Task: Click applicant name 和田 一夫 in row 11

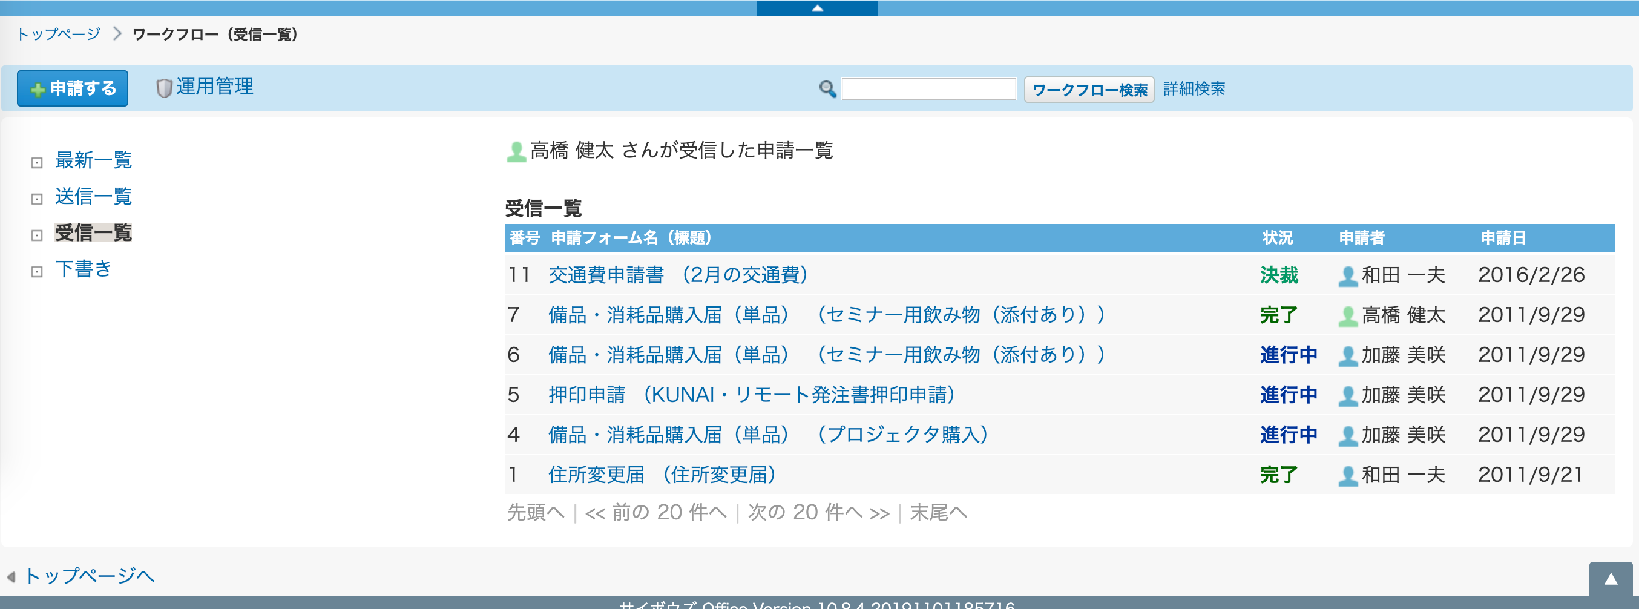Action: coord(1404,275)
